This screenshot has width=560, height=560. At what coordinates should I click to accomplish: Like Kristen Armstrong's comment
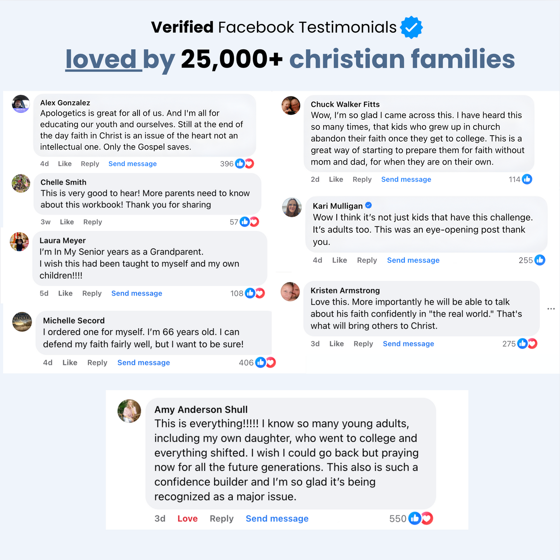point(336,344)
